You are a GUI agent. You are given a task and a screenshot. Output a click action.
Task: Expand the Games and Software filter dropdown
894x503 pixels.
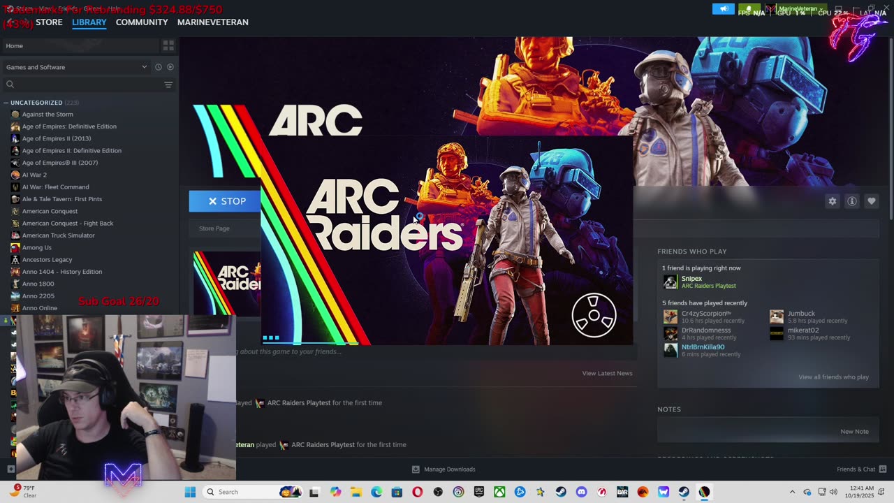[77, 67]
